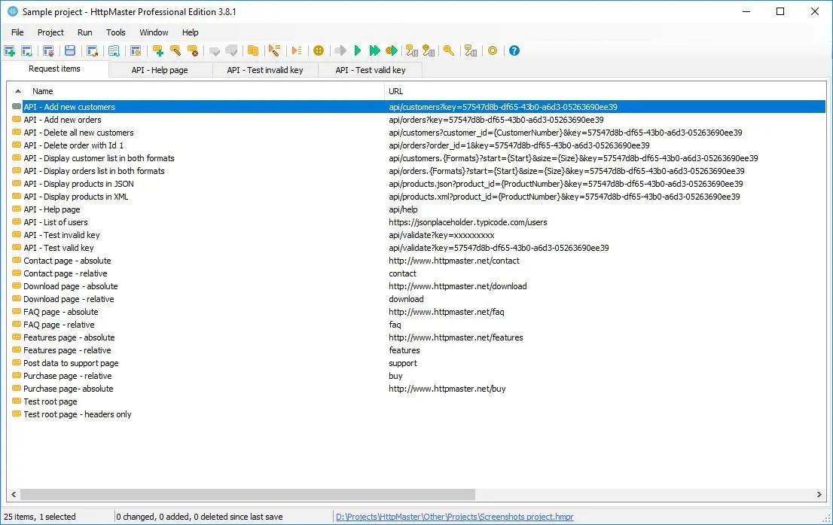Click the orange arrow with list lines icon
Viewport: 833px width, 525px height.
click(297, 50)
